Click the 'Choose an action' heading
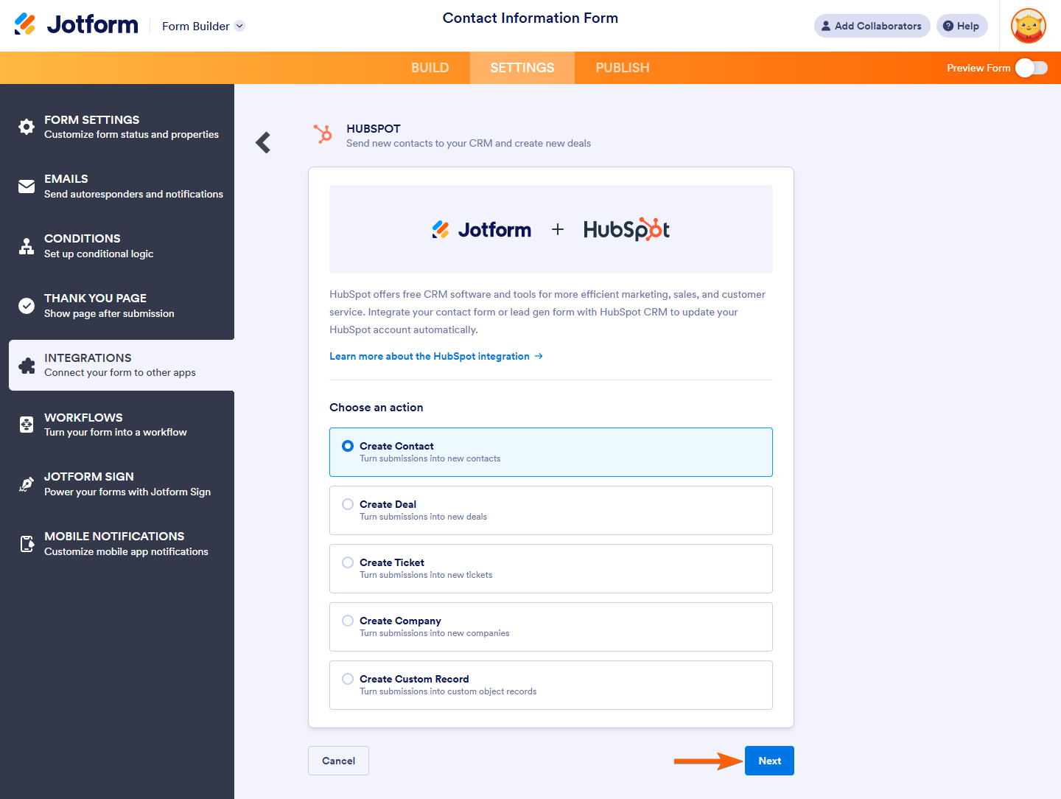Viewport: 1061px width, 799px height. [x=377, y=408]
